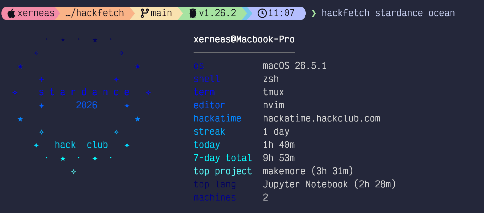Select the 1h 40m value
This screenshot has height=213, width=484.
[279, 145]
